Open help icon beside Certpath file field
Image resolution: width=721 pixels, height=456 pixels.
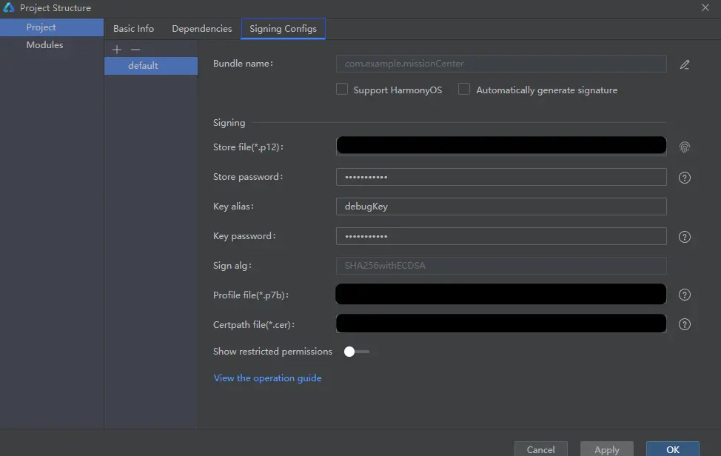(685, 325)
